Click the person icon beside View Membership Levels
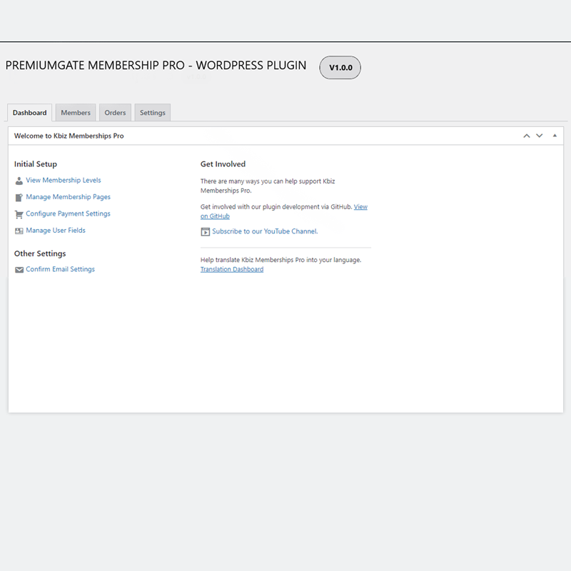This screenshot has height=571, width=571. point(19,181)
